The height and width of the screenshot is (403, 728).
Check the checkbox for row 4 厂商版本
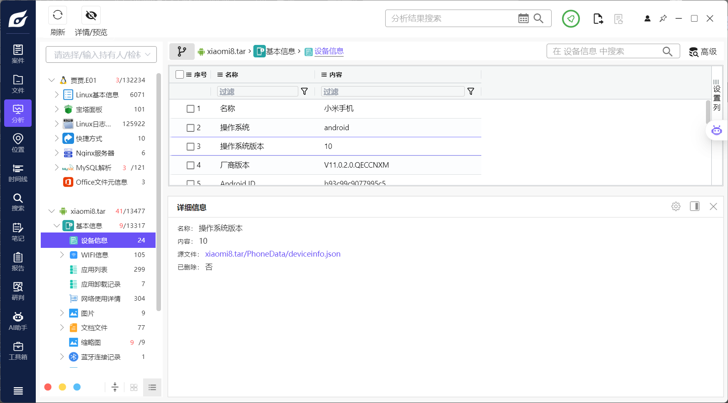point(191,165)
